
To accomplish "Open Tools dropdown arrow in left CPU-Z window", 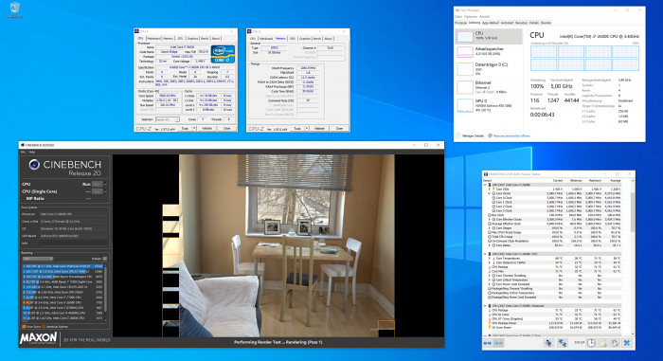I will [x=194, y=128].
